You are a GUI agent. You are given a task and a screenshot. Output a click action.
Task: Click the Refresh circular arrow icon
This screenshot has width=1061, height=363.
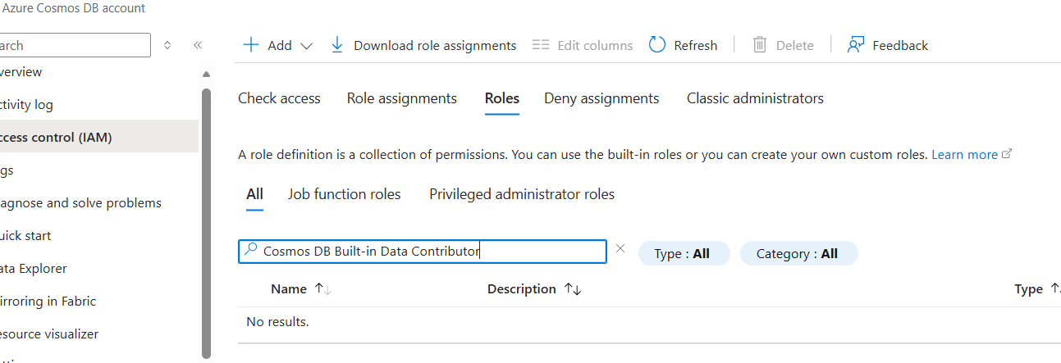657,45
